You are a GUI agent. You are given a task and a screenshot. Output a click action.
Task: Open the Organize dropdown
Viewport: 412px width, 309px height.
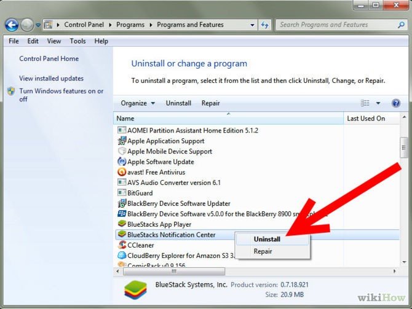(138, 103)
